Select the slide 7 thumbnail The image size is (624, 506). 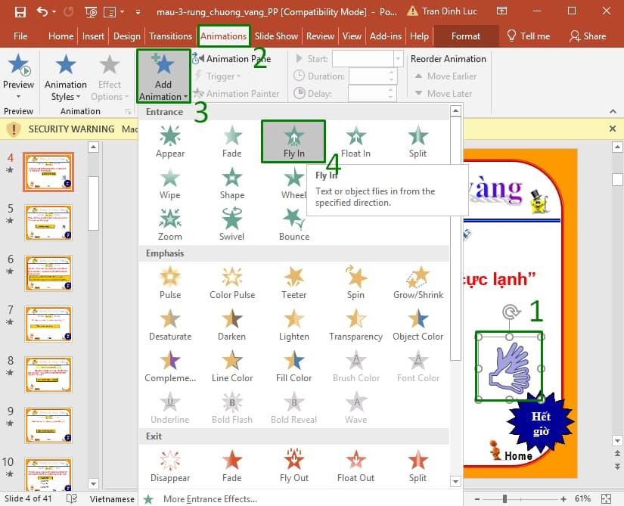[x=48, y=324]
